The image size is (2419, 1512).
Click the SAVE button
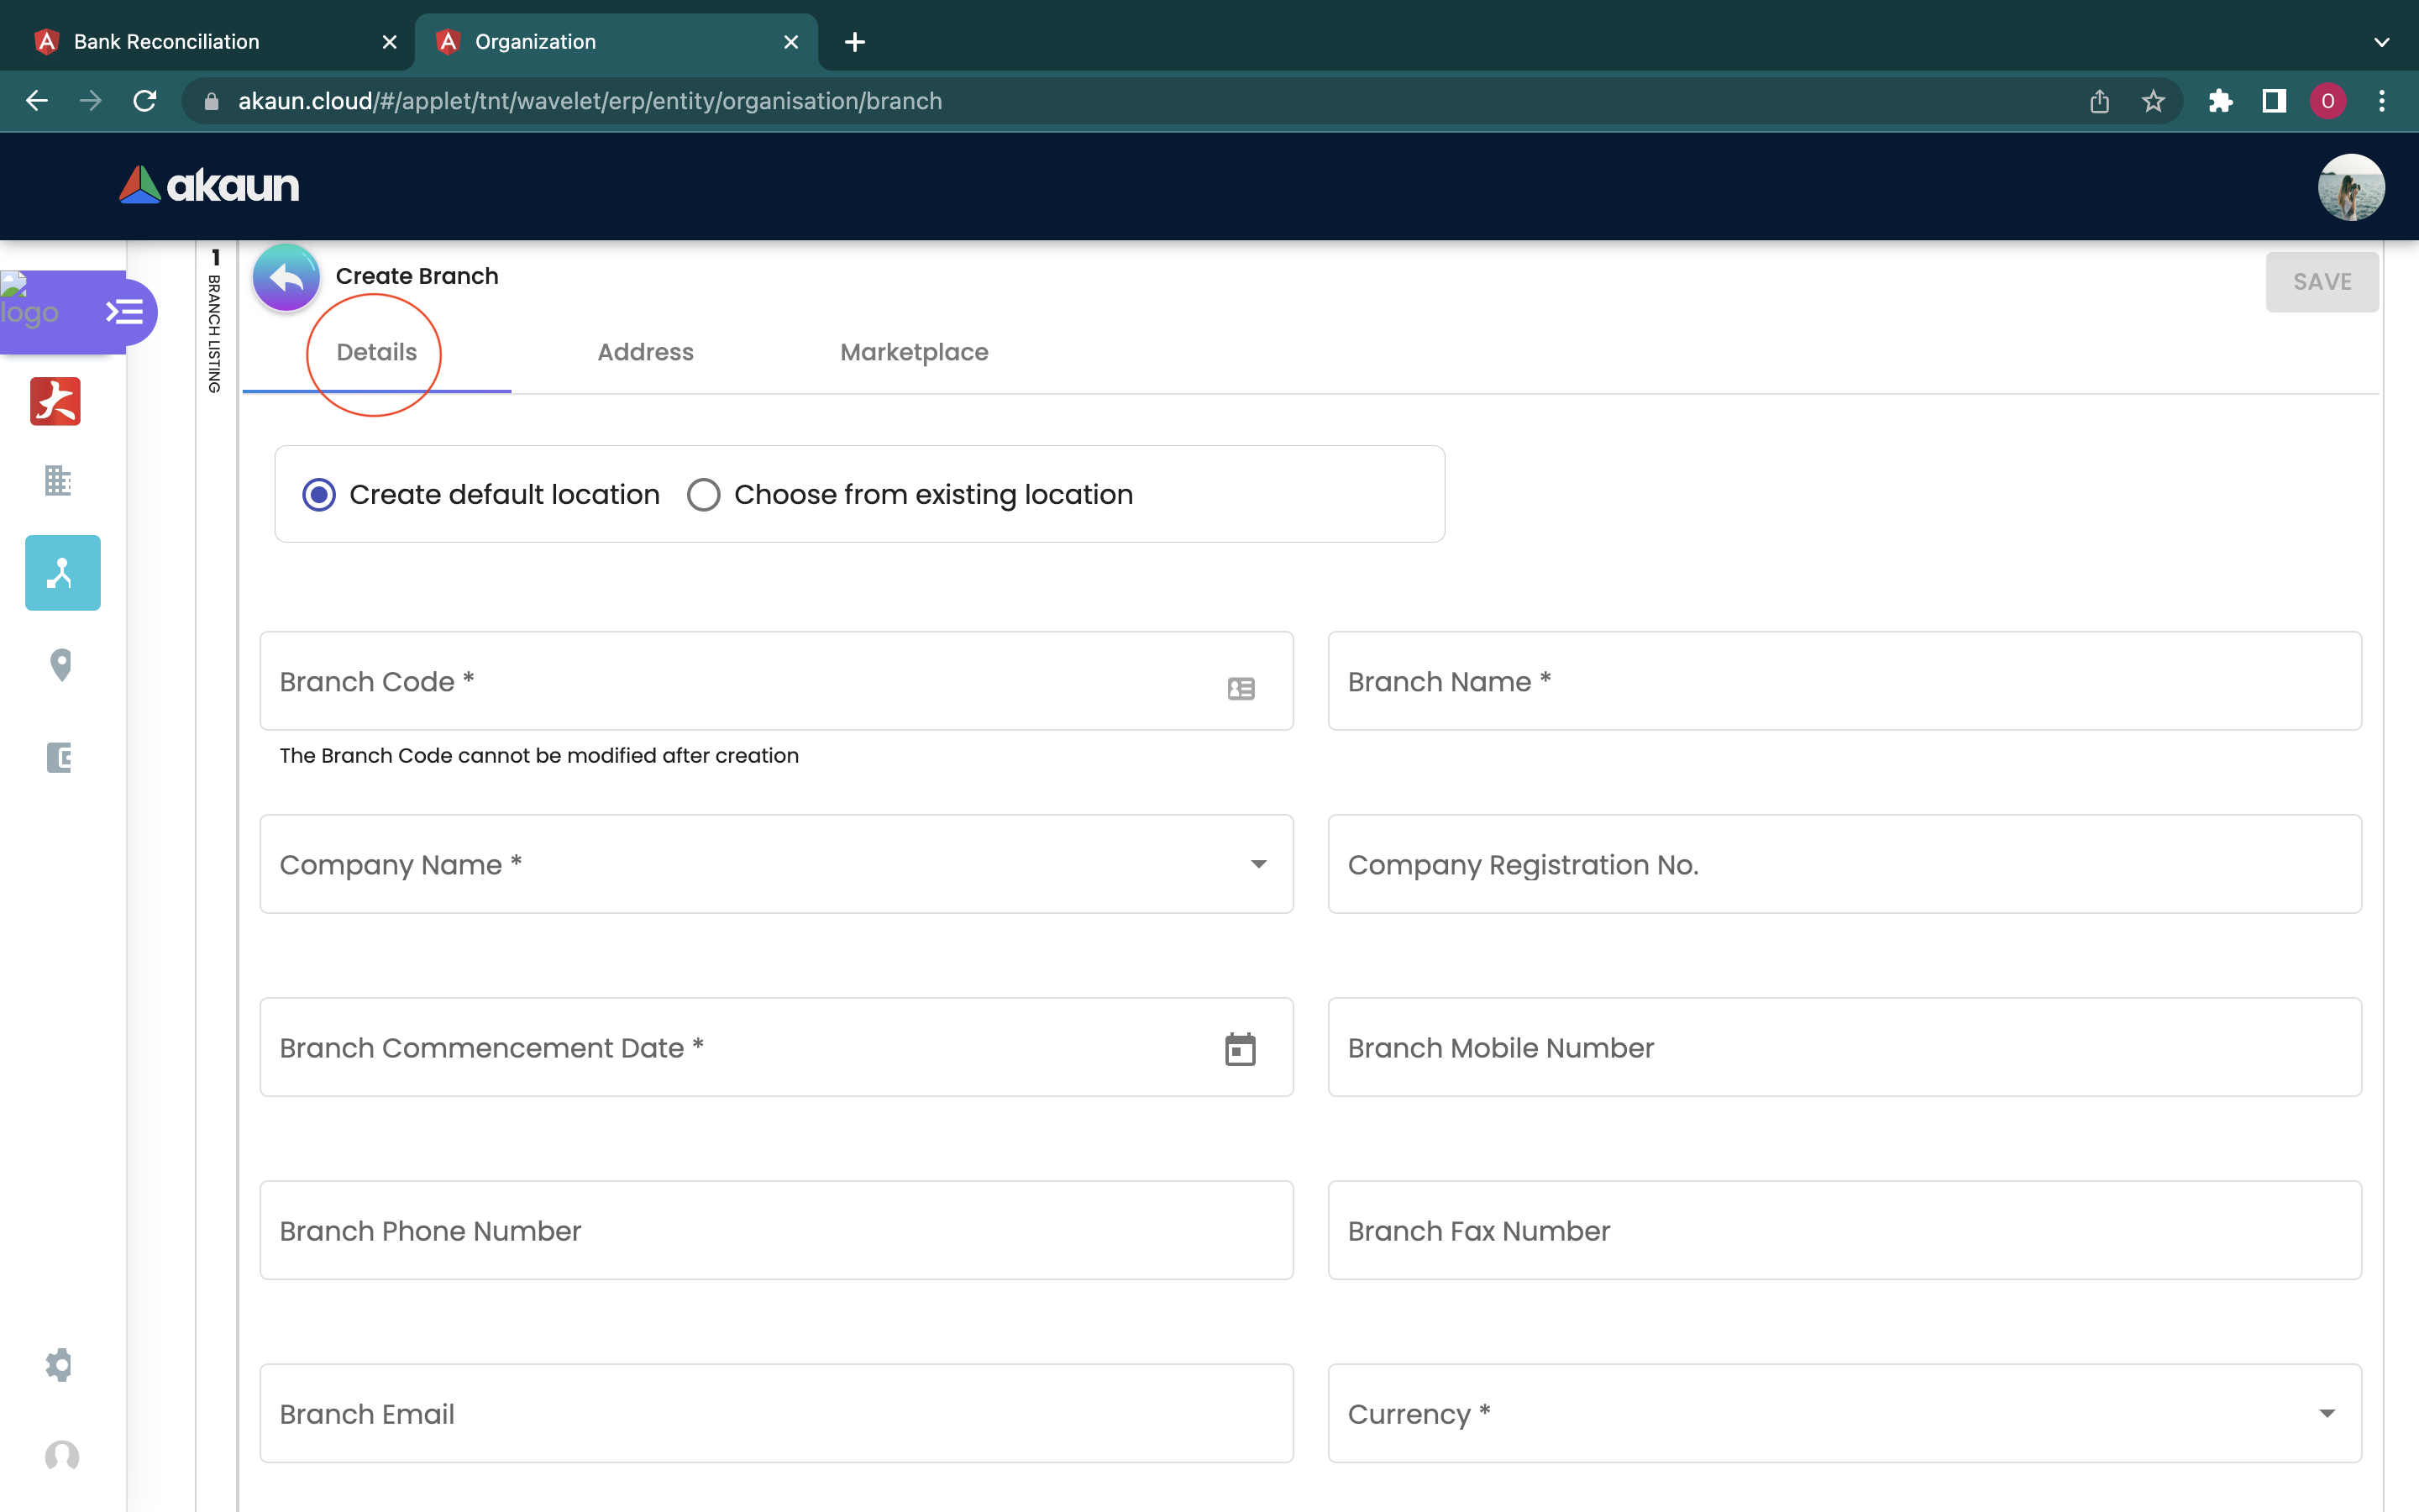[x=2321, y=282]
